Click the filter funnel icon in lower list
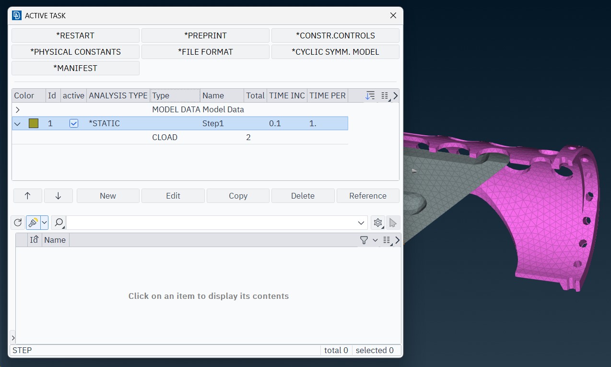 (364, 240)
